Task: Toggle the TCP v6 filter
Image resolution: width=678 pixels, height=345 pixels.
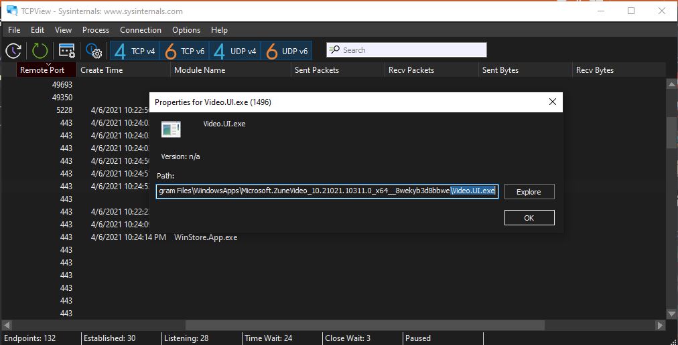Action: coord(185,51)
